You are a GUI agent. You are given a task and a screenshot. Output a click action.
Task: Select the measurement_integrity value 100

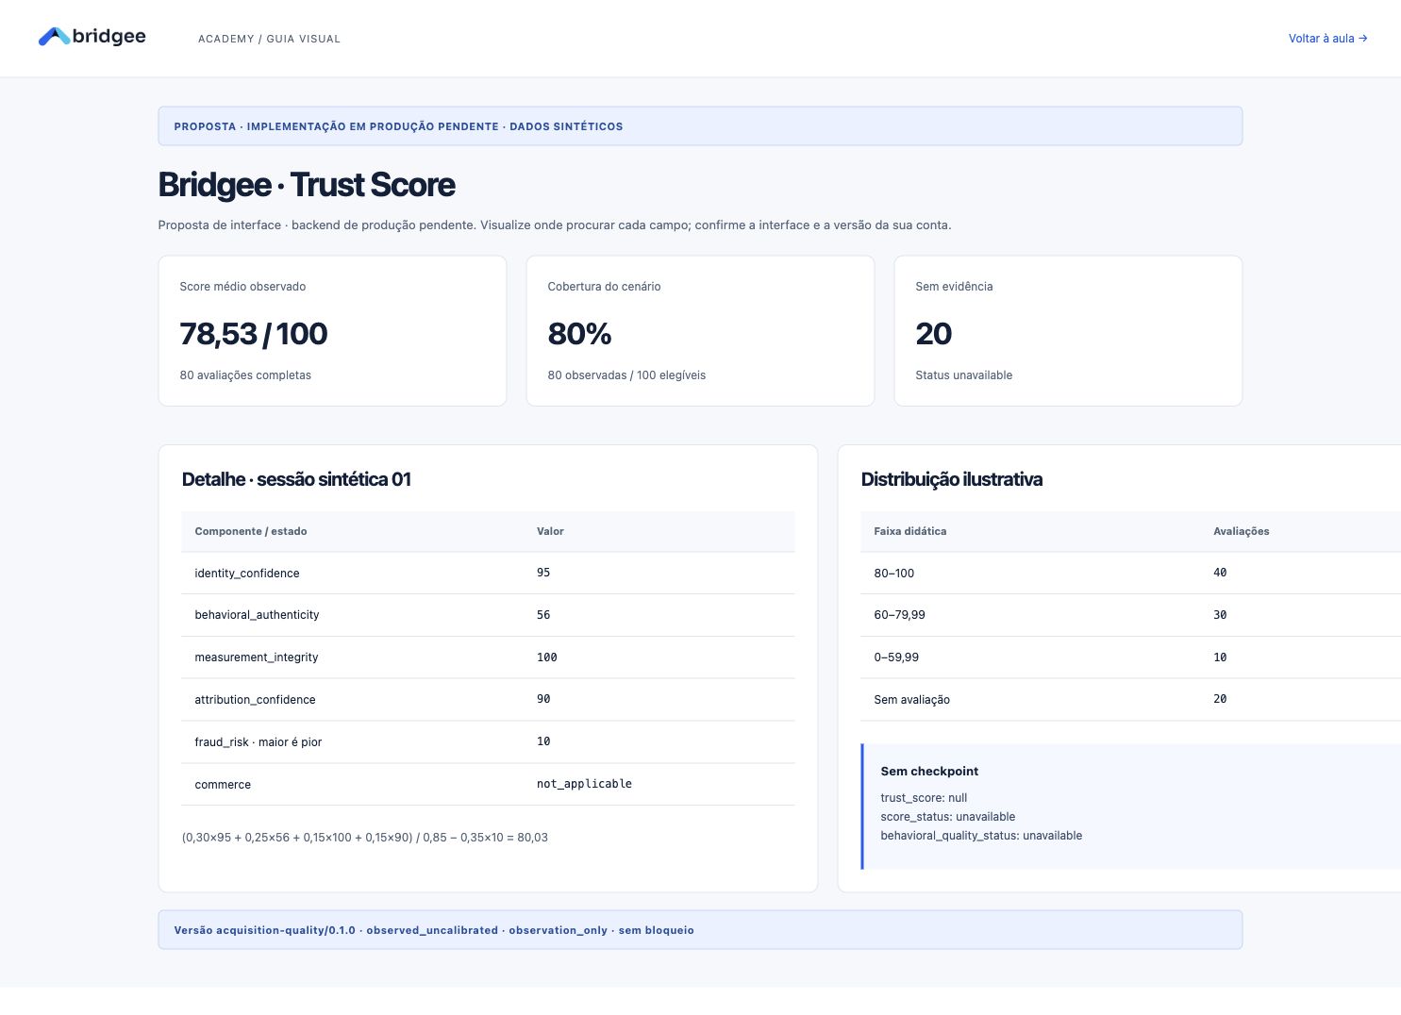[x=547, y=657]
